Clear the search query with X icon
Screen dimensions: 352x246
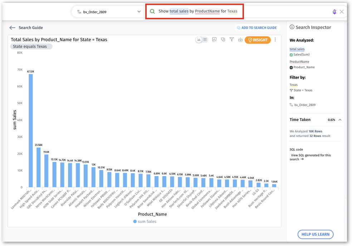[x=342, y=12]
